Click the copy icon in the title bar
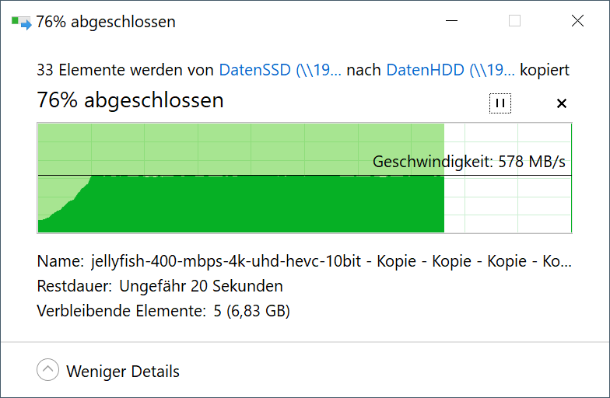This screenshot has width=610, height=398. click(21, 22)
